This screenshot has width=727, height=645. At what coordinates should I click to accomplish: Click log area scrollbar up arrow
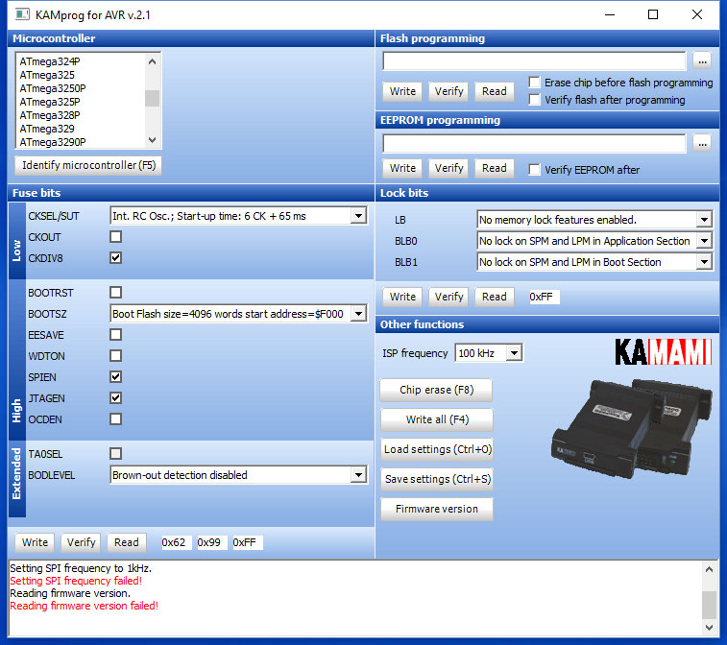coord(709,569)
